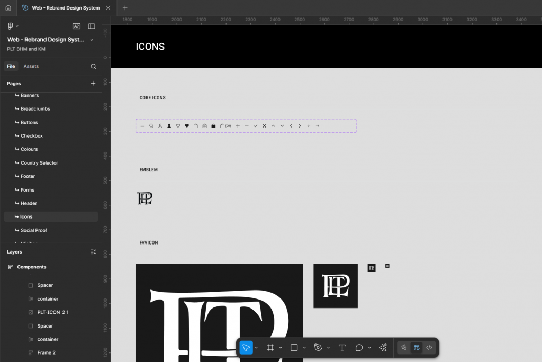
Task: Switch to the Assets tab
Action: [x=31, y=66]
